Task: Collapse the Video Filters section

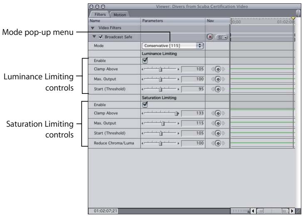Action: click(x=92, y=28)
